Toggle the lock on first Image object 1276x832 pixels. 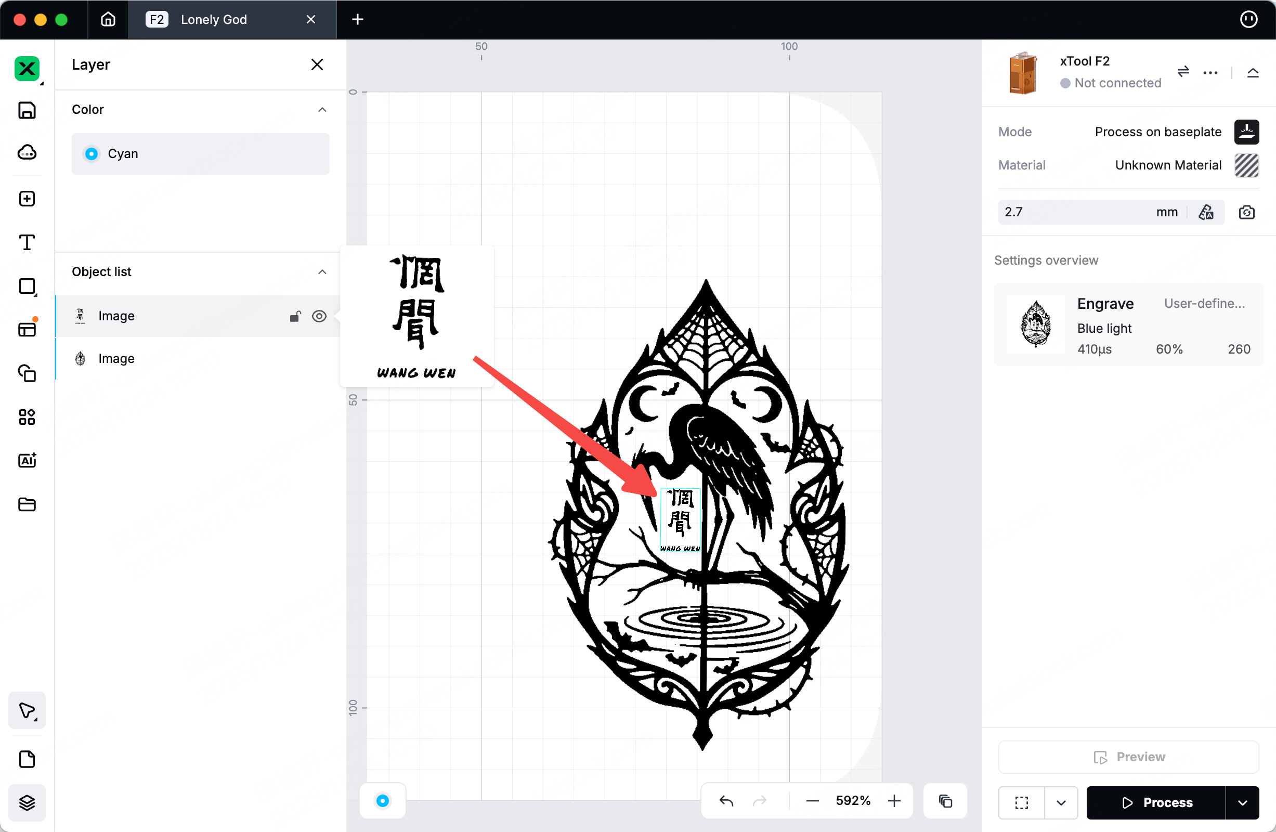295,316
